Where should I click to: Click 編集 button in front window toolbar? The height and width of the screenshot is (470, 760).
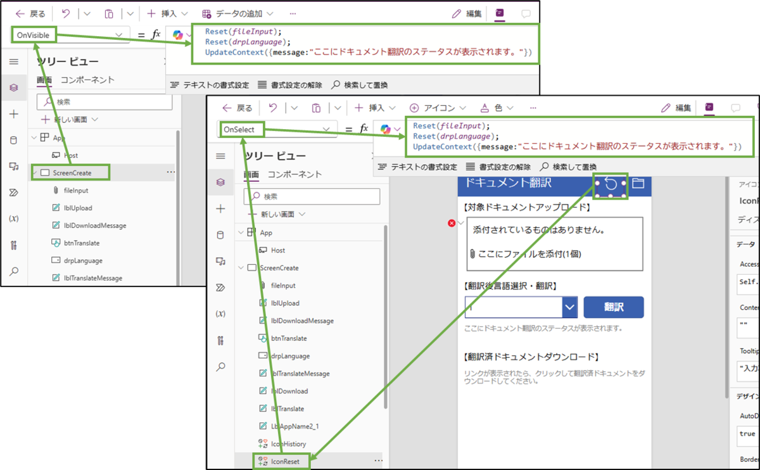(676, 108)
